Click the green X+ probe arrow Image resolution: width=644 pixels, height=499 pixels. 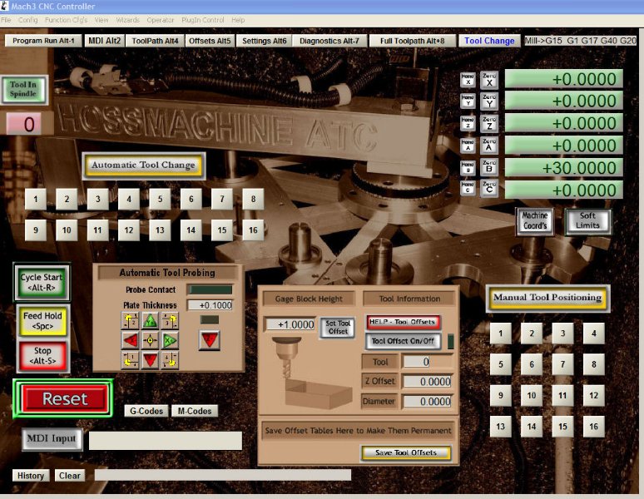(x=170, y=340)
